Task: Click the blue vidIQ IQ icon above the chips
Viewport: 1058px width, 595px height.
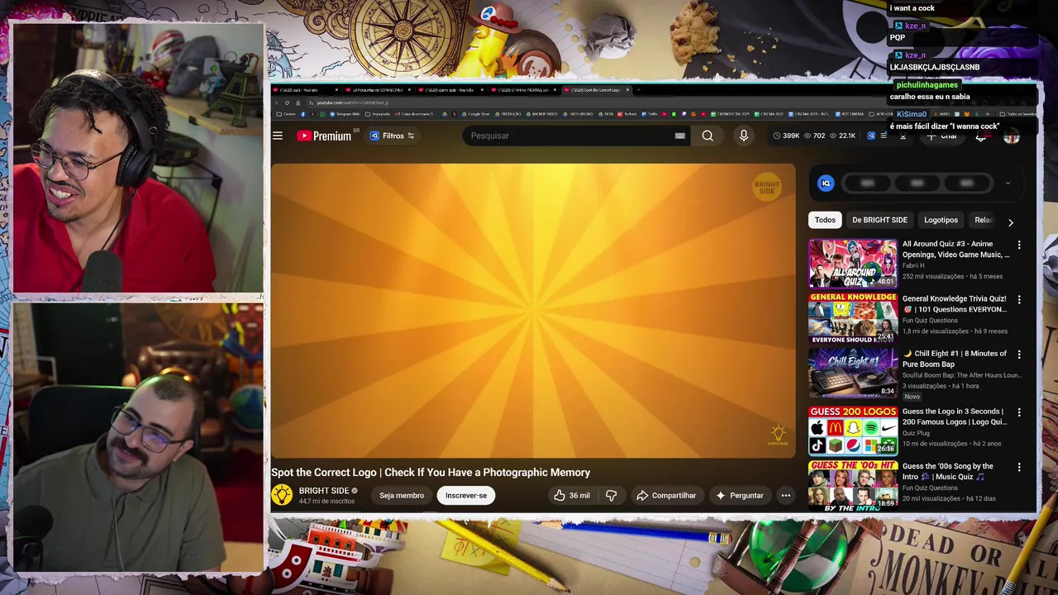Action: tap(826, 183)
